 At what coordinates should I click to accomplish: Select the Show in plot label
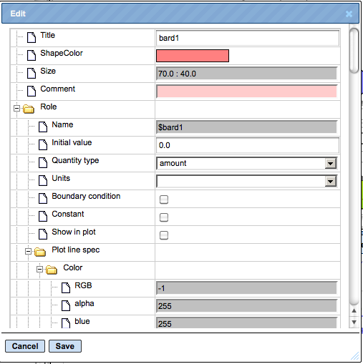[74, 232]
